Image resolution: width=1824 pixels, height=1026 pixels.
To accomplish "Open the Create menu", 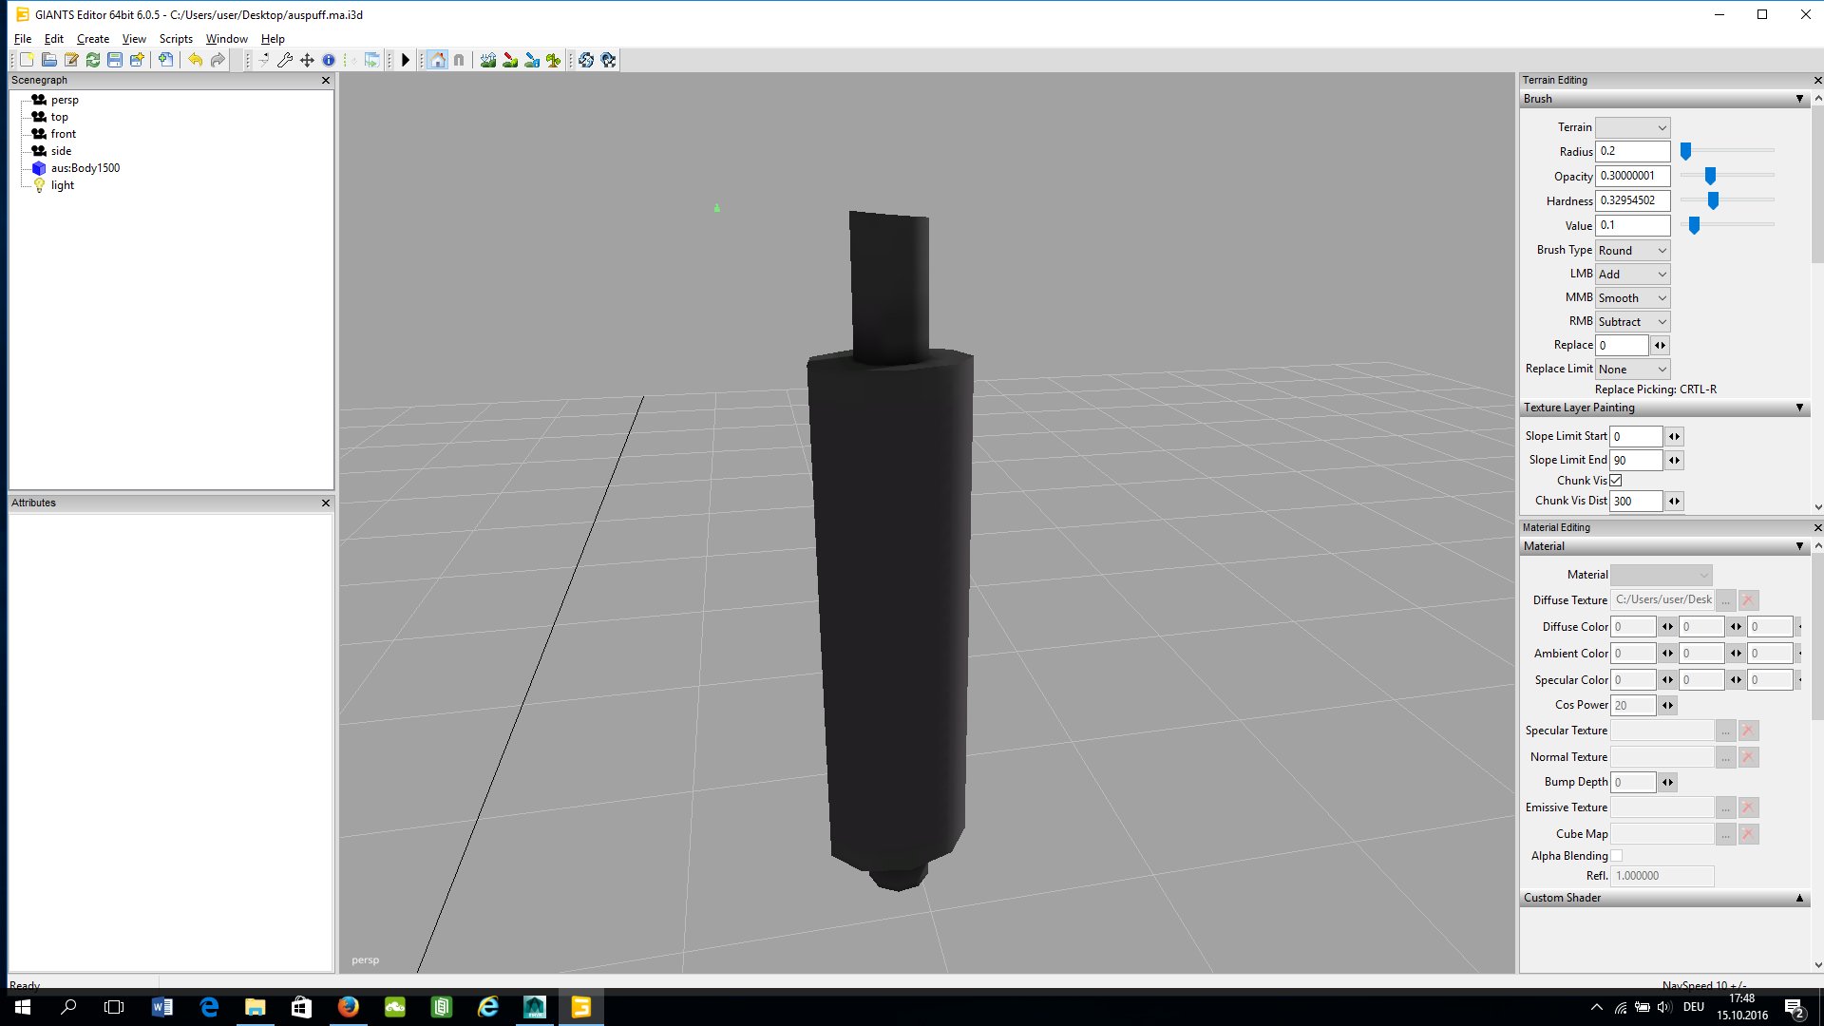I will click(x=92, y=39).
